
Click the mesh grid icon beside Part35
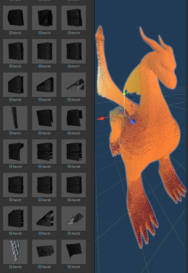coord(69,267)
